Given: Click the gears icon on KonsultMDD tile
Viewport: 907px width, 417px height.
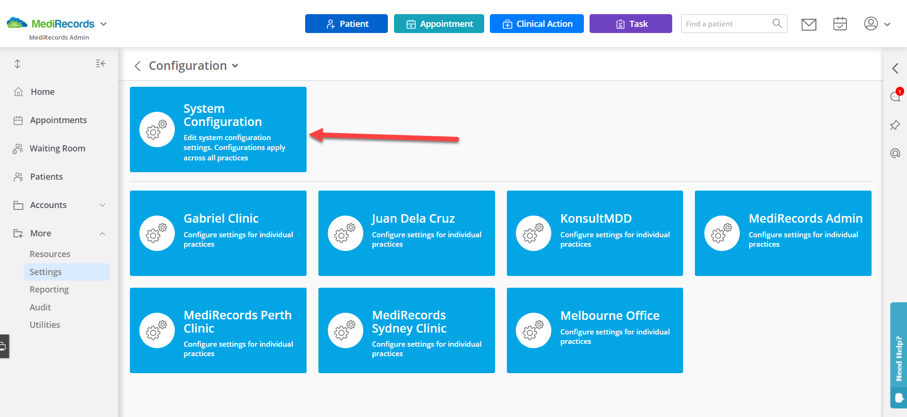Looking at the screenshot, I should (x=533, y=233).
